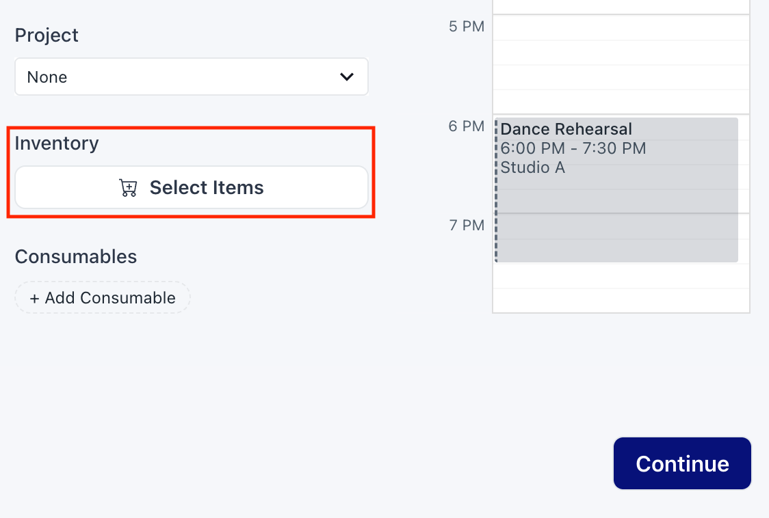Screen dimensions: 769x518
Task: Click the shopping cart icon in Select Items
Action: pyautogui.click(x=128, y=187)
